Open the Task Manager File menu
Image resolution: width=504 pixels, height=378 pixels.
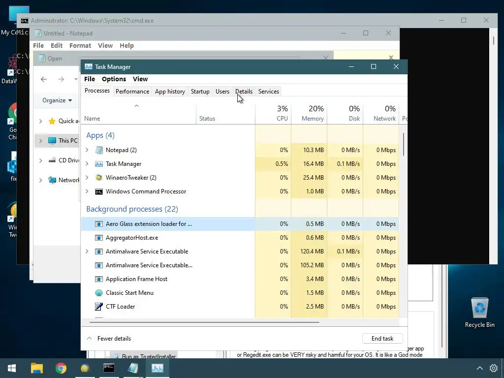[x=90, y=79]
